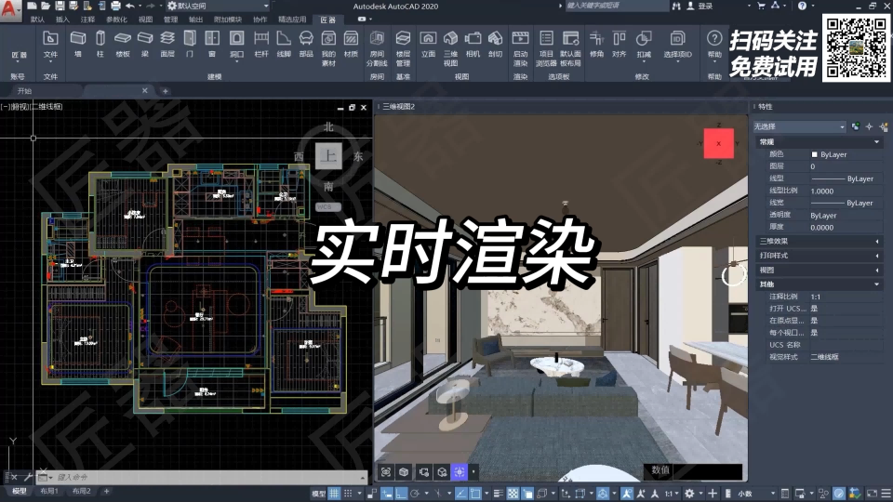Toggle lineweight display in status bar

(x=499, y=494)
